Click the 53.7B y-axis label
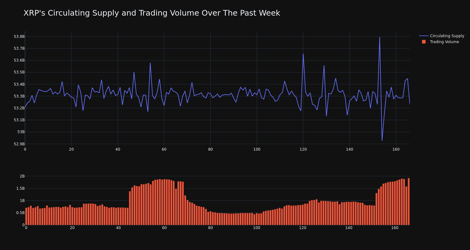470x250 pixels. [19, 48]
